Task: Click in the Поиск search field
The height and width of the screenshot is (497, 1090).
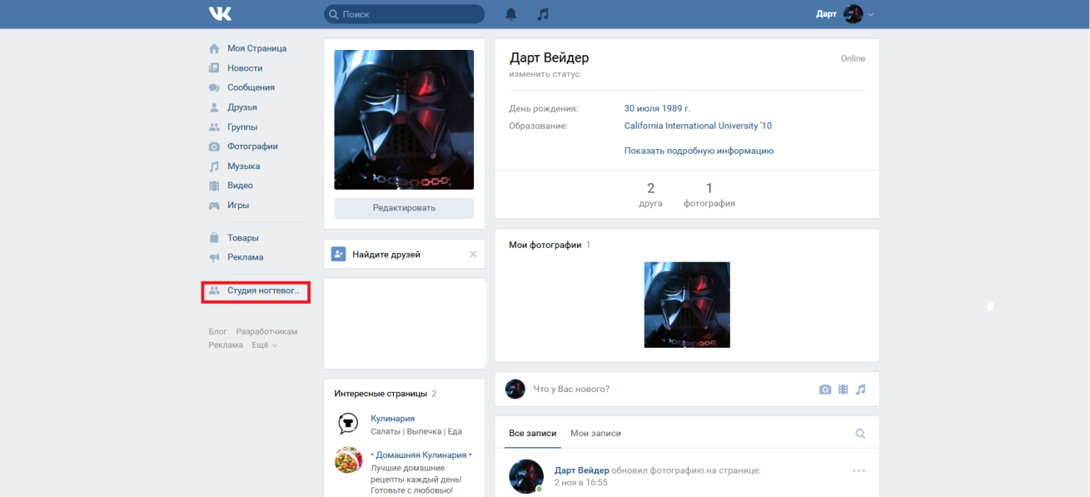Action: coord(404,14)
